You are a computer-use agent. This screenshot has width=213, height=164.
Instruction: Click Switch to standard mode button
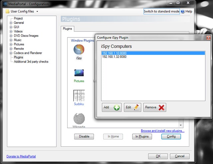[161, 11]
